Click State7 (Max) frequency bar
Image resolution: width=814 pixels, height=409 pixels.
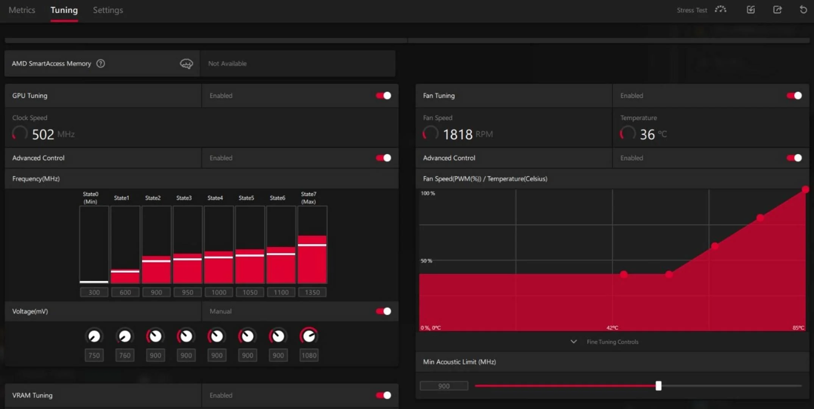[312, 245]
